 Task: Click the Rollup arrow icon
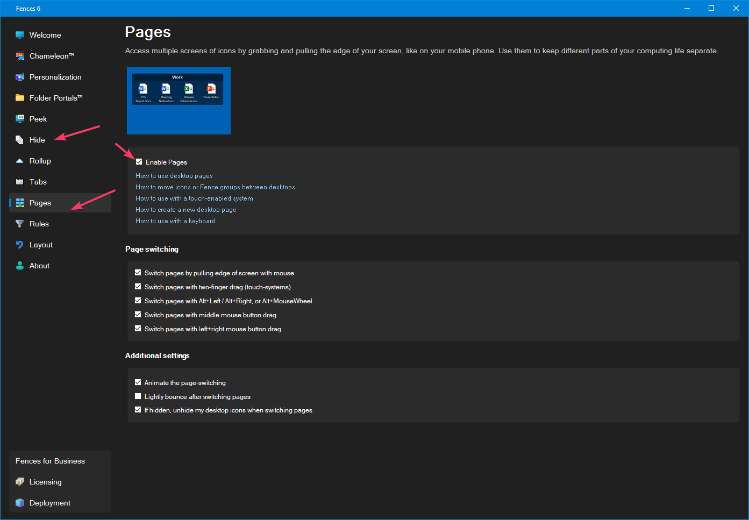coord(20,161)
